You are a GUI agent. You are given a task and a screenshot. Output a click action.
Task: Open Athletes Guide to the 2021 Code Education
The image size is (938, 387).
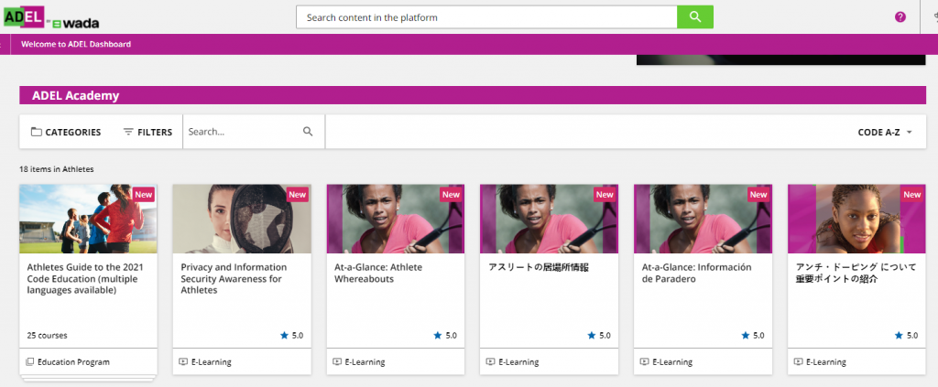pos(85,278)
